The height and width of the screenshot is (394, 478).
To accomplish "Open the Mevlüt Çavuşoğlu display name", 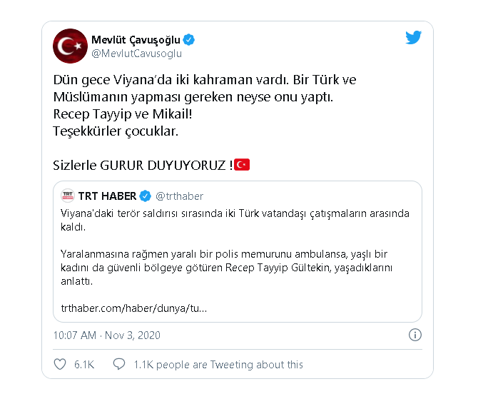I will pyautogui.click(x=136, y=39).
